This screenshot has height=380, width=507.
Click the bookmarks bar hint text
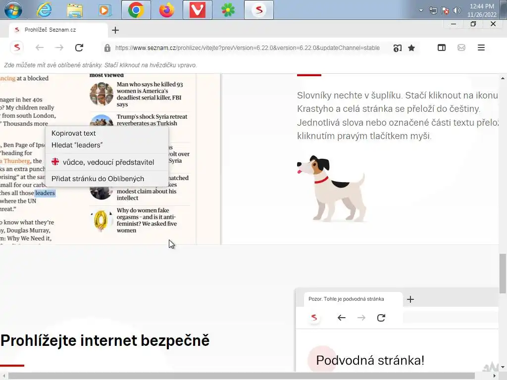tap(100, 65)
